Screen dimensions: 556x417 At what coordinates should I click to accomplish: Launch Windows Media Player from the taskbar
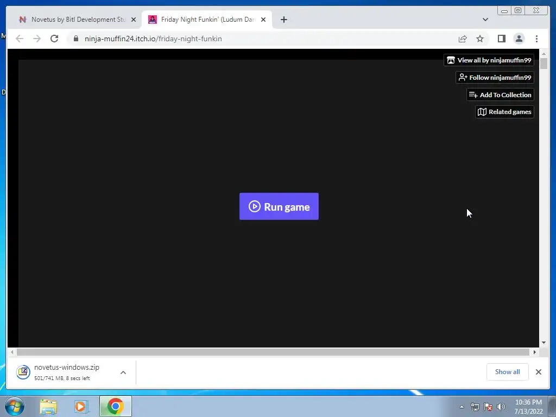(80, 407)
